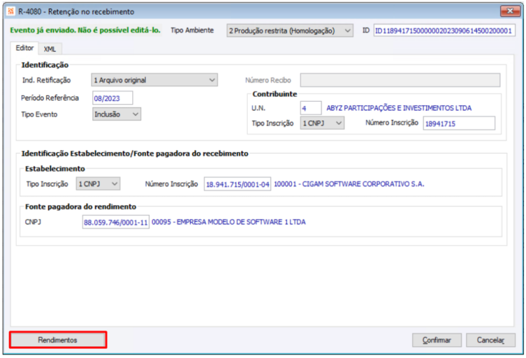Click the Estabelecimento group heading

coord(55,169)
